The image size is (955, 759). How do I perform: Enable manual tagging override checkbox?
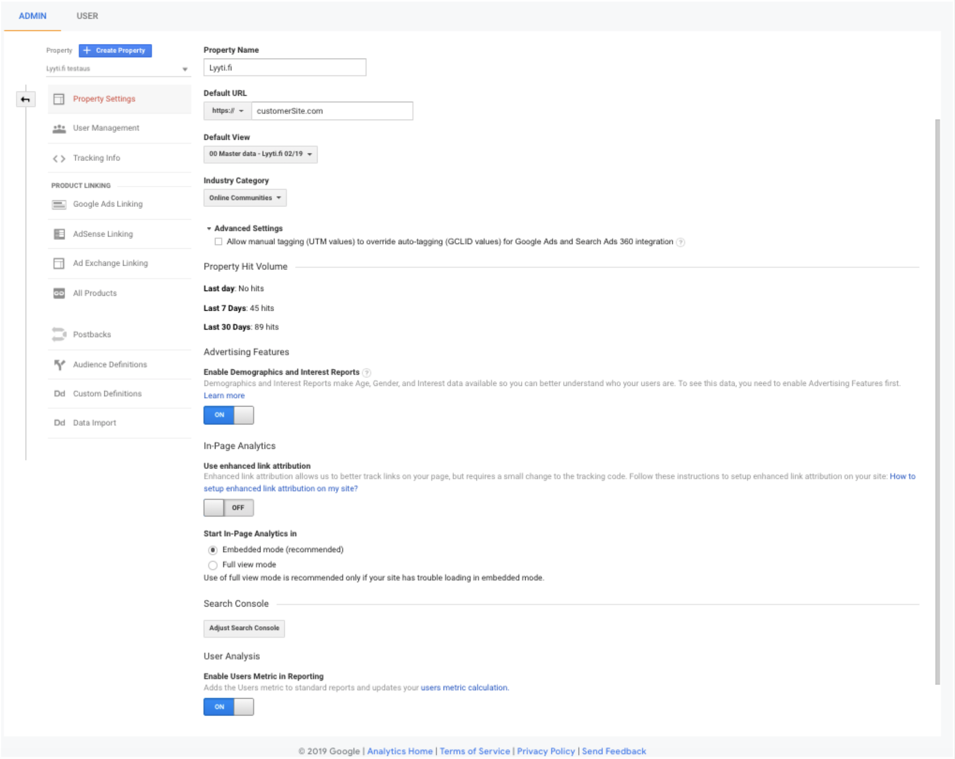pyautogui.click(x=218, y=242)
